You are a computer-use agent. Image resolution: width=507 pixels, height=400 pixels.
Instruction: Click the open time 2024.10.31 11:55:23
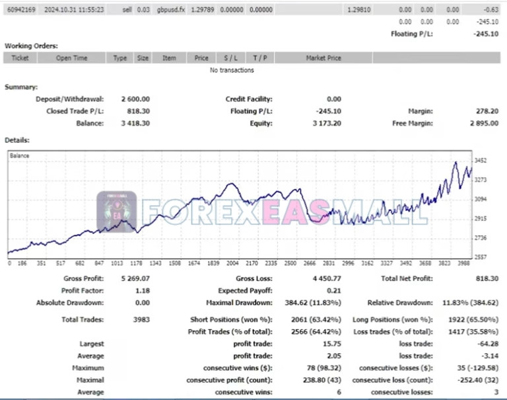[74, 10]
